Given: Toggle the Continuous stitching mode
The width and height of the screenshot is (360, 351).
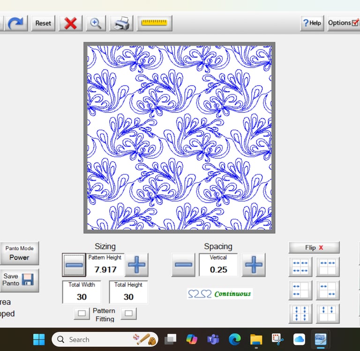Looking at the screenshot, I should coord(220,294).
